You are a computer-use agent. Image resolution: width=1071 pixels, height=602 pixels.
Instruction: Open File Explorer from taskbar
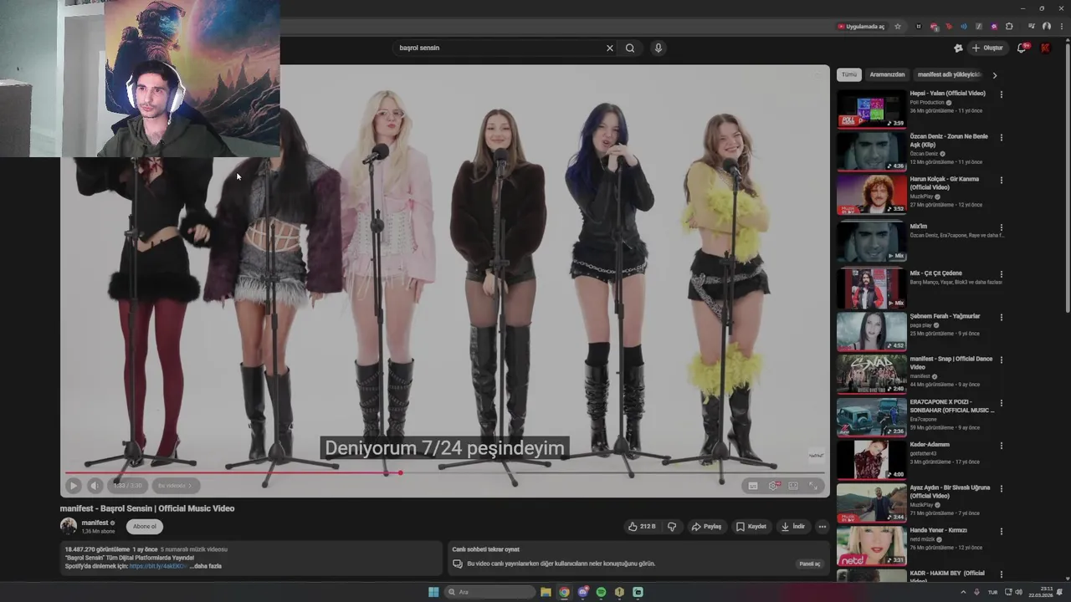[546, 592]
